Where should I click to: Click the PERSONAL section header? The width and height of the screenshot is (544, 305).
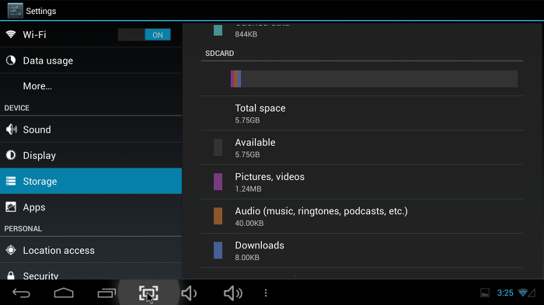(23, 229)
